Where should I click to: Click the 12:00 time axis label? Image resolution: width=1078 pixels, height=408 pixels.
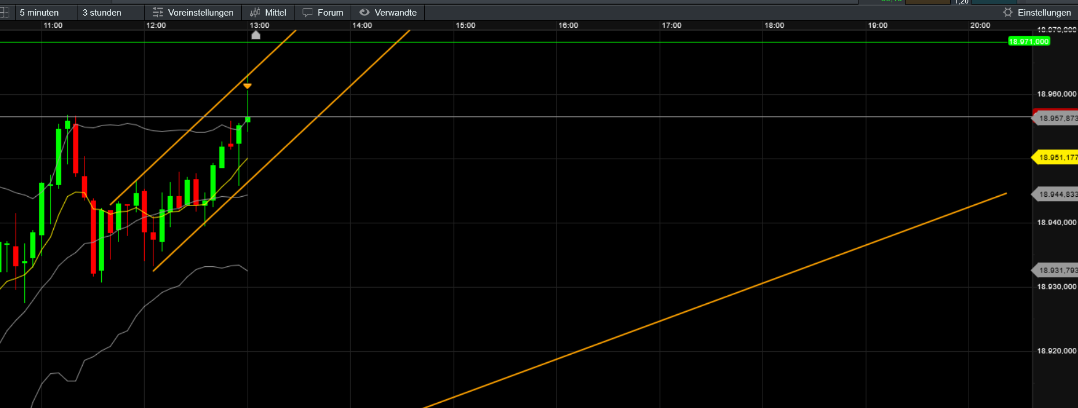click(156, 25)
